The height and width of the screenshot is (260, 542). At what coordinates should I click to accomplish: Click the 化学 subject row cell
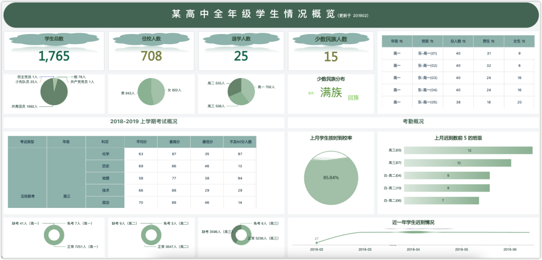coord(105,154)
